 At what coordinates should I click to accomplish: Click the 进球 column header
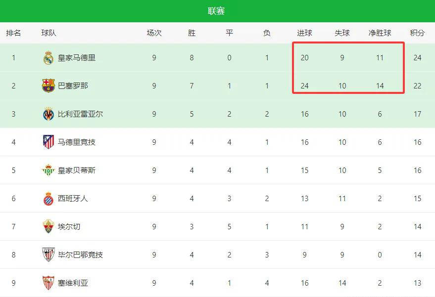(304, 33)
